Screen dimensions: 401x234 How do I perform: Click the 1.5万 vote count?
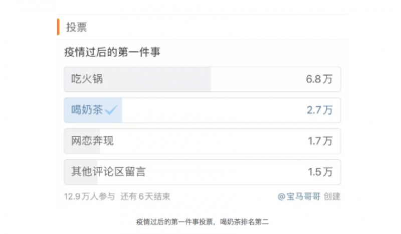point(320,172)
